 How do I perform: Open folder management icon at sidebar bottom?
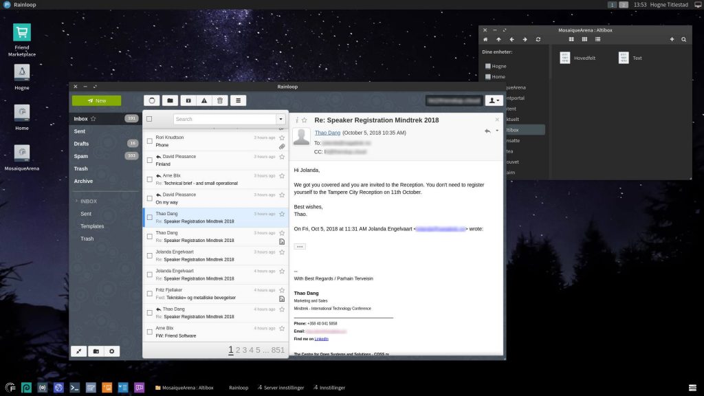pos(96,351)
